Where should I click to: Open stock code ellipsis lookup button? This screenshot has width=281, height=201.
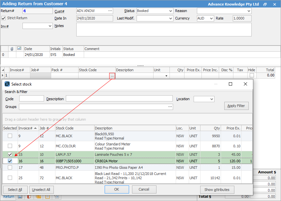pos(112,75)
